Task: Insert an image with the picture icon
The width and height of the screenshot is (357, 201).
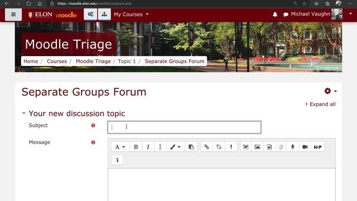Action: [x=257, y=147]
